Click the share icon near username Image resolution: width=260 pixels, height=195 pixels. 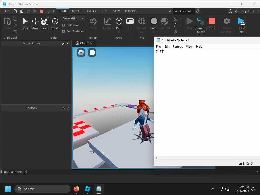(x=236, y=11)
